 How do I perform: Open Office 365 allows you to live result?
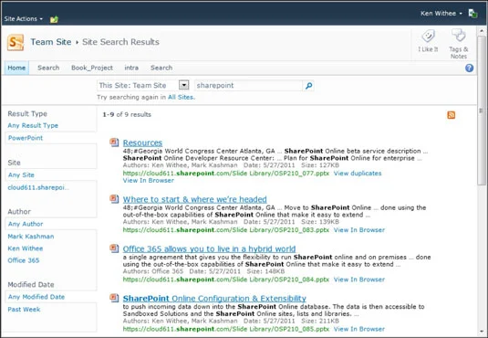[x=209, y=248]
